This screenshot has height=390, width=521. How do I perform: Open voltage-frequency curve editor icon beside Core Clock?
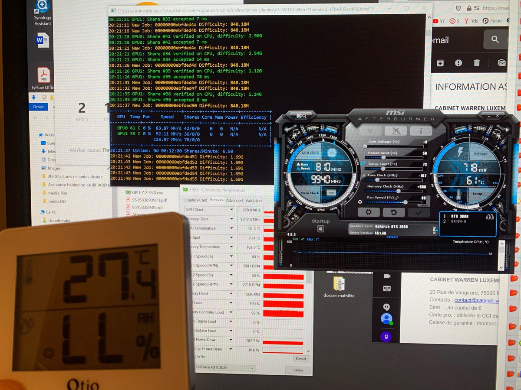[x=363, y=175]
